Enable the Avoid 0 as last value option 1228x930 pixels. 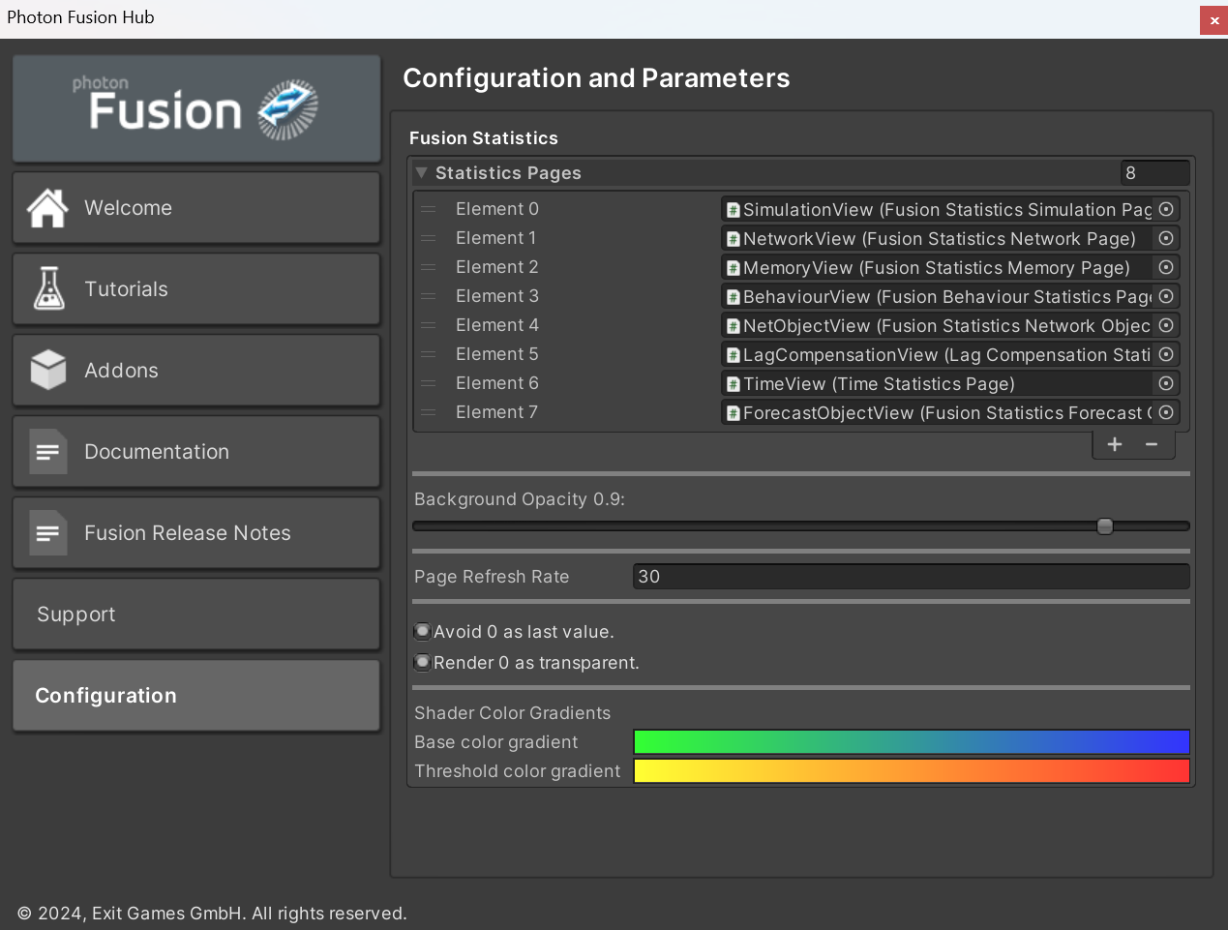tap(423, 631)
